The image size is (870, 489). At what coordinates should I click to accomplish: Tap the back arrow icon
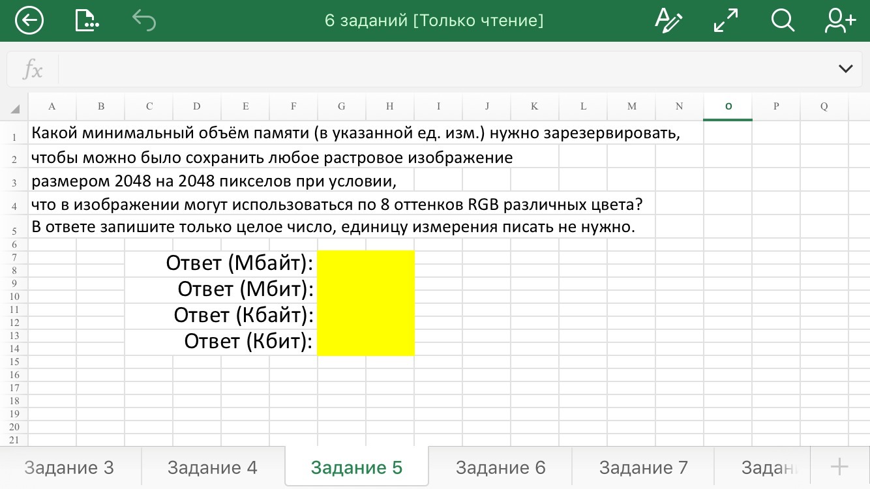[x=29, y=21]
